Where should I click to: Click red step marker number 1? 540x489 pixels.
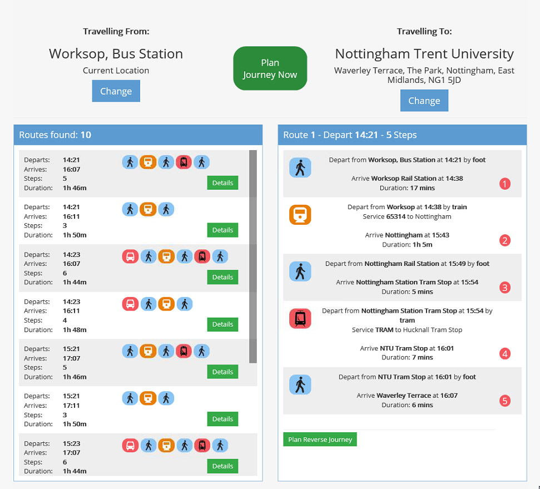[x=505, y=183]
